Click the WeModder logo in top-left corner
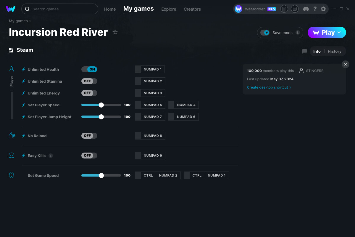 pos(11,9)
